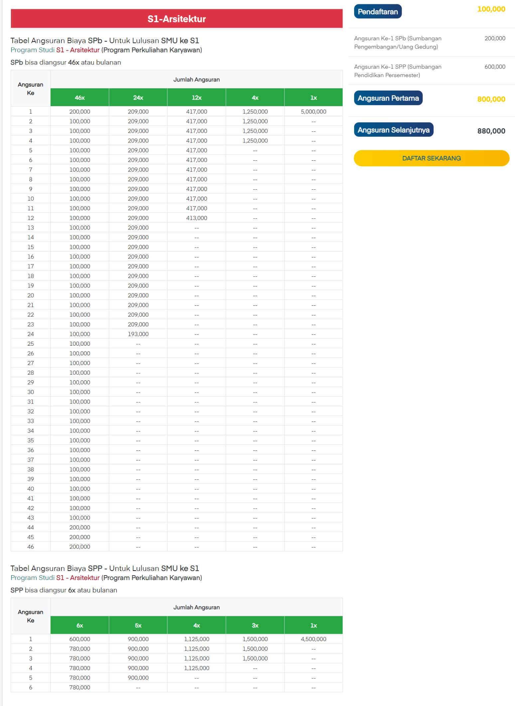This screenshot has height=706, width=515.
Task: Click row number "46" in SPb table
Action: (31, 547)
